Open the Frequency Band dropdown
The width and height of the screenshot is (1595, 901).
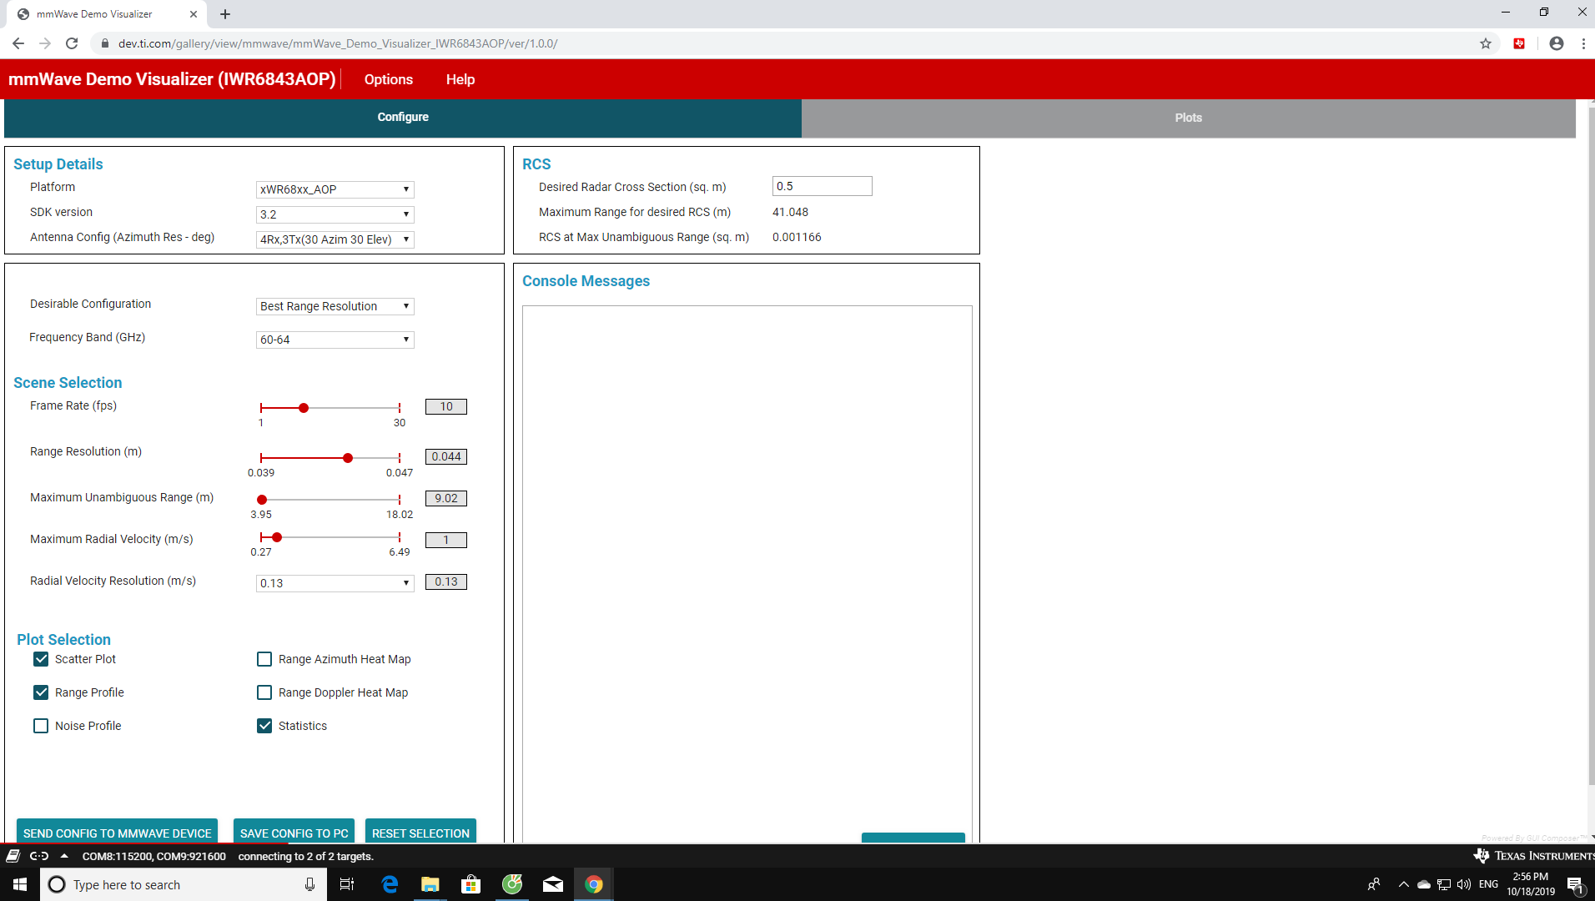point(335,340)
